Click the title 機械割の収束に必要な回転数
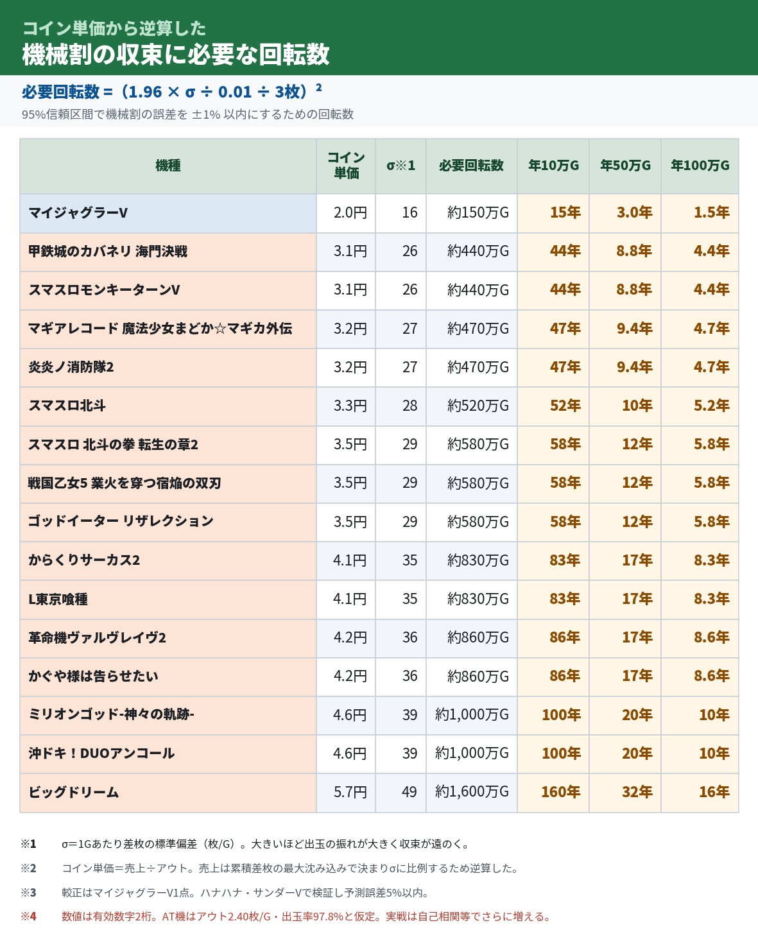The width and height of the screenshot is (758, 948). click(176, 55)
